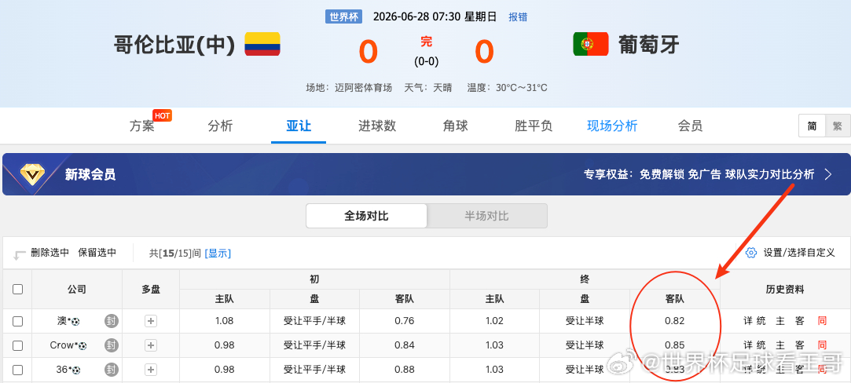Click the Crow* company name
The height and width of the screenshot is (383, 851).
click(68, 345)
